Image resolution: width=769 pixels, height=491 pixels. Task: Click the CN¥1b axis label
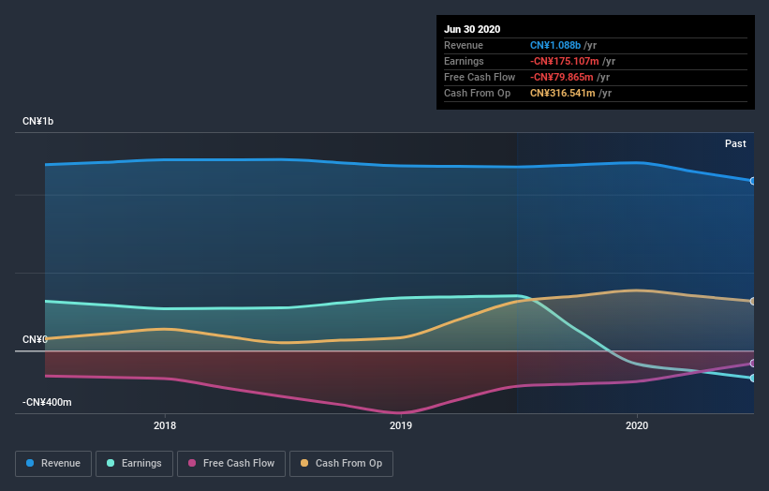tap(37, 121)
